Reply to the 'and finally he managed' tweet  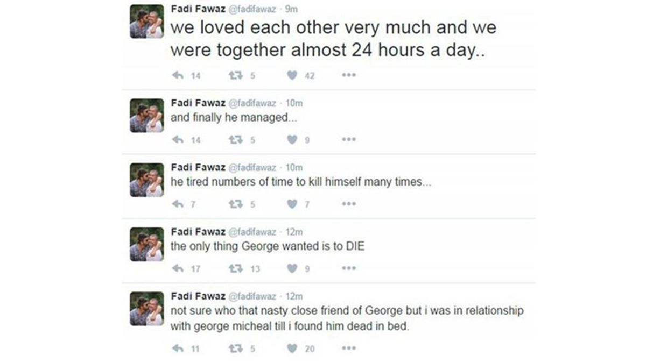178,140
